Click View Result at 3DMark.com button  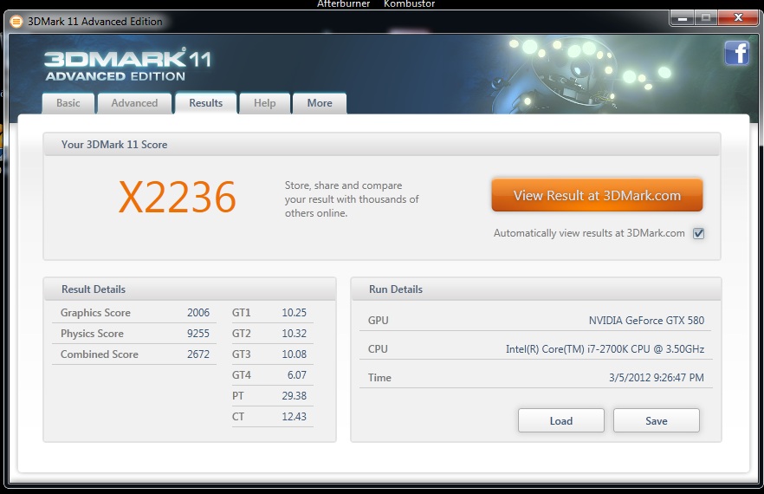[597, 195]
